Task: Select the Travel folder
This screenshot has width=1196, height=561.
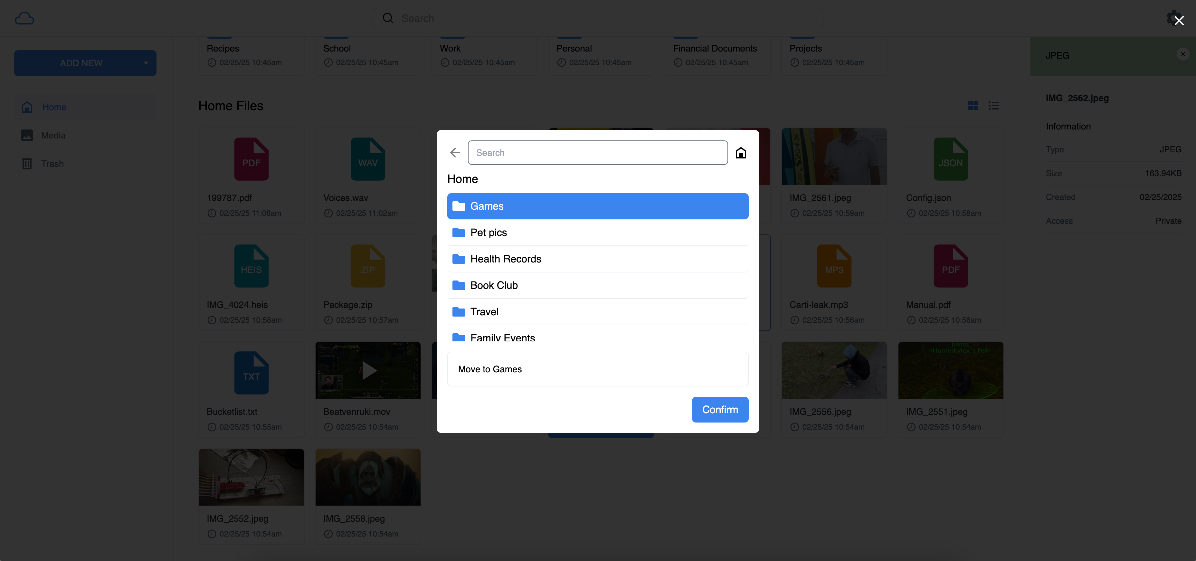Action: click(x=598, y=312)
